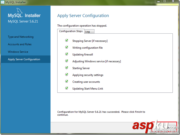Click the Updating firewall step text
The width and height of the screenshot is (180, 135).
(x=83, y=54)
